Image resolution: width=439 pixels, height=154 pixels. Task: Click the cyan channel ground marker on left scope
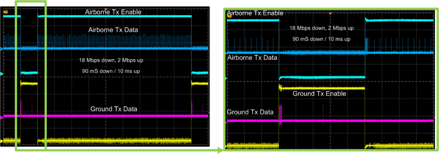[x=1, y=74]
